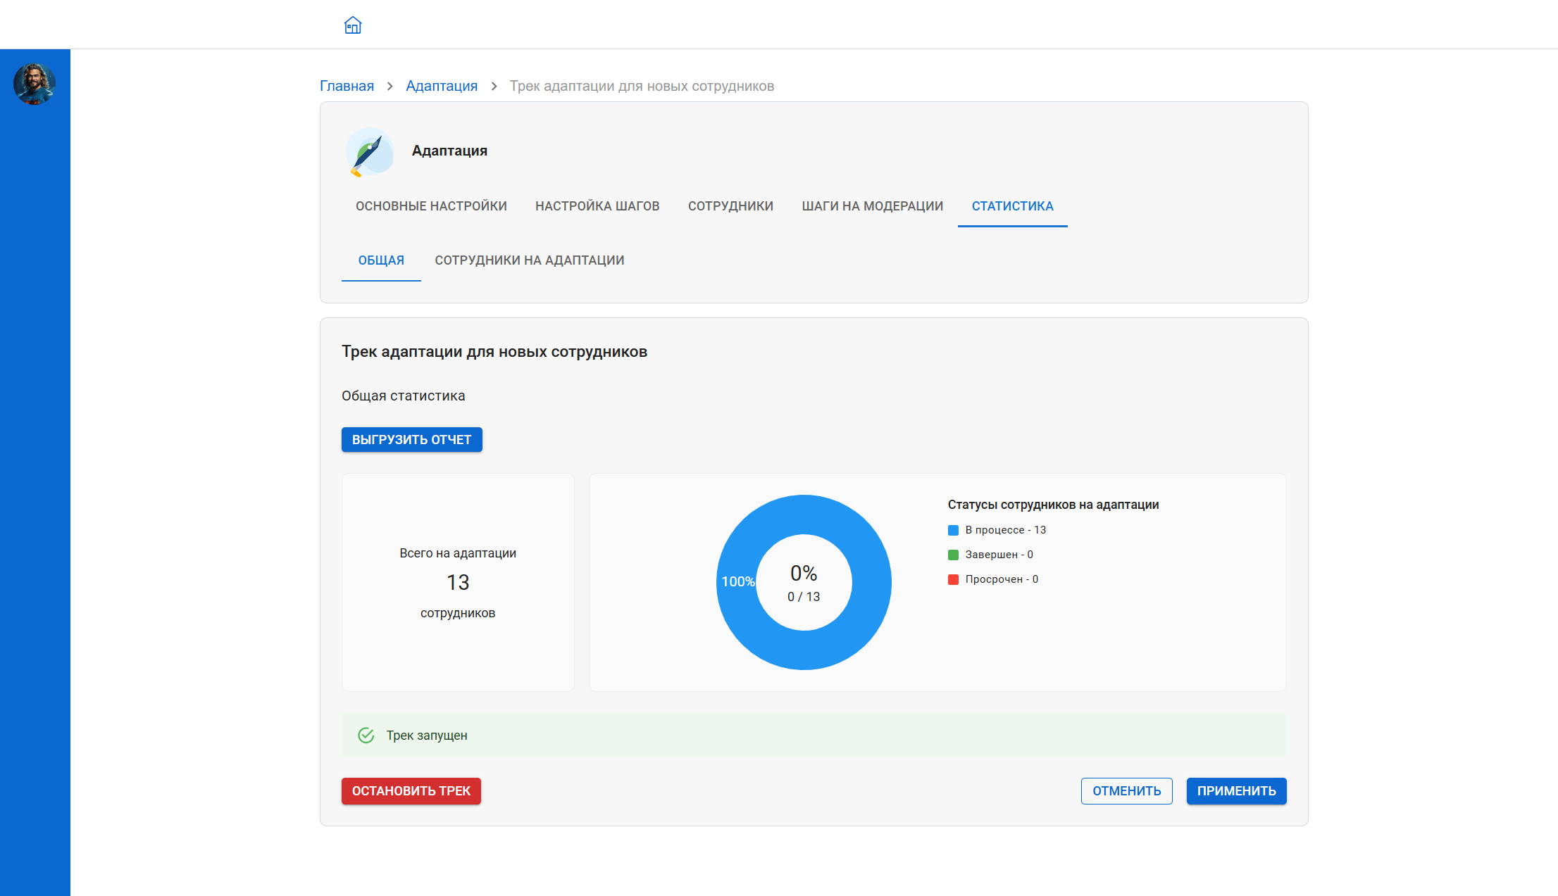Stop the track with Остановить трек
The height and width of the screenshot is (896, 1558).
coord(411,791)
